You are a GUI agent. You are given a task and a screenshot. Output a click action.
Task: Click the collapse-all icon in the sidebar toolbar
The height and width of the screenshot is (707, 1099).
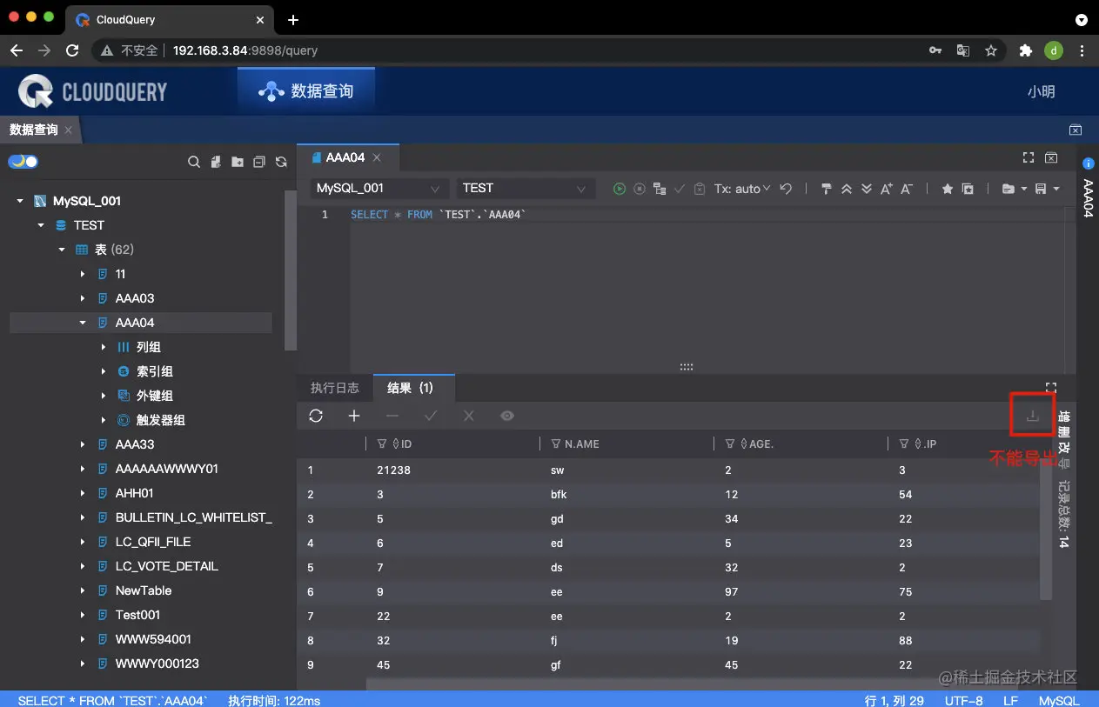(259, 162)
